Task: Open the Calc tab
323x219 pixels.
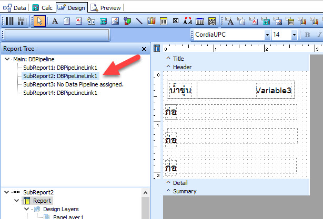Action: tap(43, 7)
